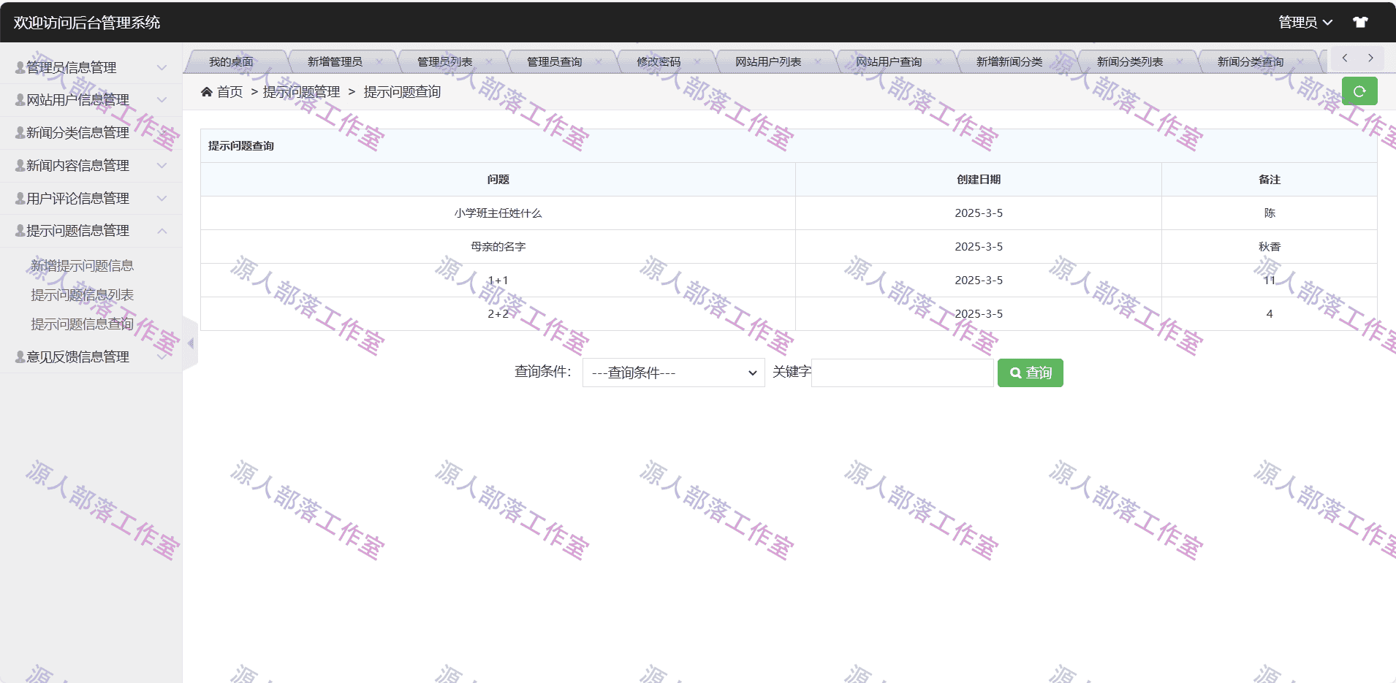1396x683 pixels.
Task: Expand the 用户评论信息管理 chevron
Action: coord(162,198)
